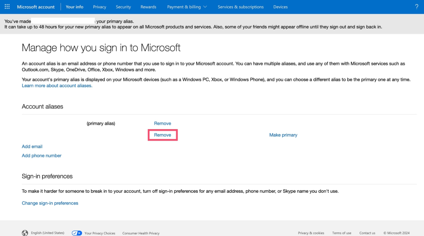Remove the primary alias
424x236 pixels.
tap(162, 123)
